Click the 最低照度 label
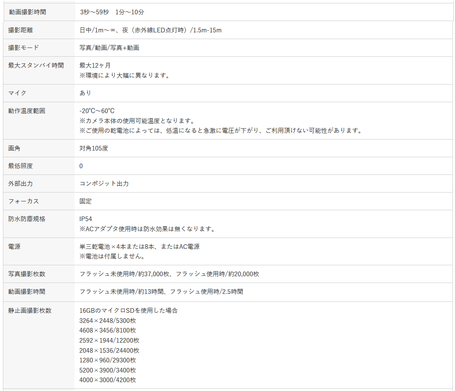The width and height of the screenshot is (455, 391). 20,166
